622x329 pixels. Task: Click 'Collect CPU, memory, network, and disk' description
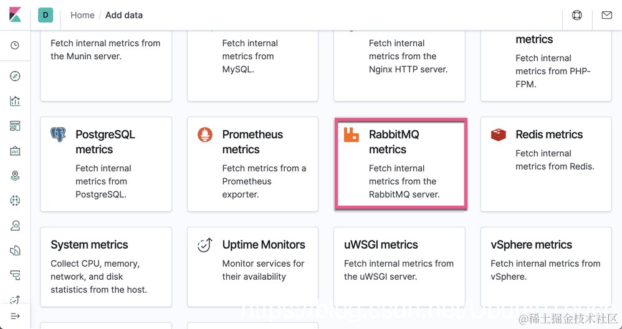[x=98, y=277]
